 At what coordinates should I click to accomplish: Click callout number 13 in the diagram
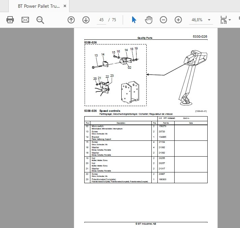(96, 56)
